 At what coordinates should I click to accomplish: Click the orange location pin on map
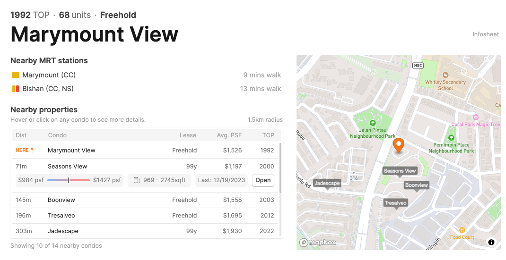[x=399, y=145]
